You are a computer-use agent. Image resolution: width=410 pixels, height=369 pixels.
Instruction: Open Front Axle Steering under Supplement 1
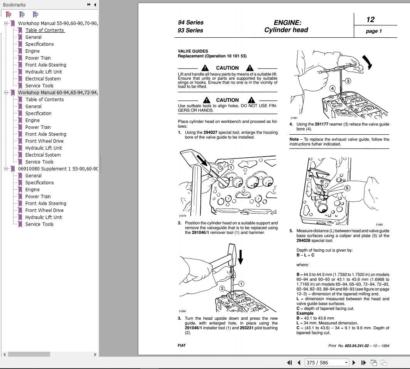pyautogui.click(x=46, y=204)
